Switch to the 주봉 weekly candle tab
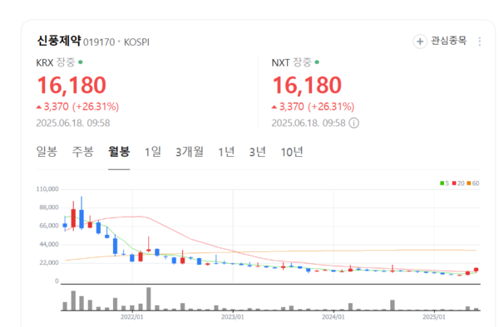 [x=82, y=152]
